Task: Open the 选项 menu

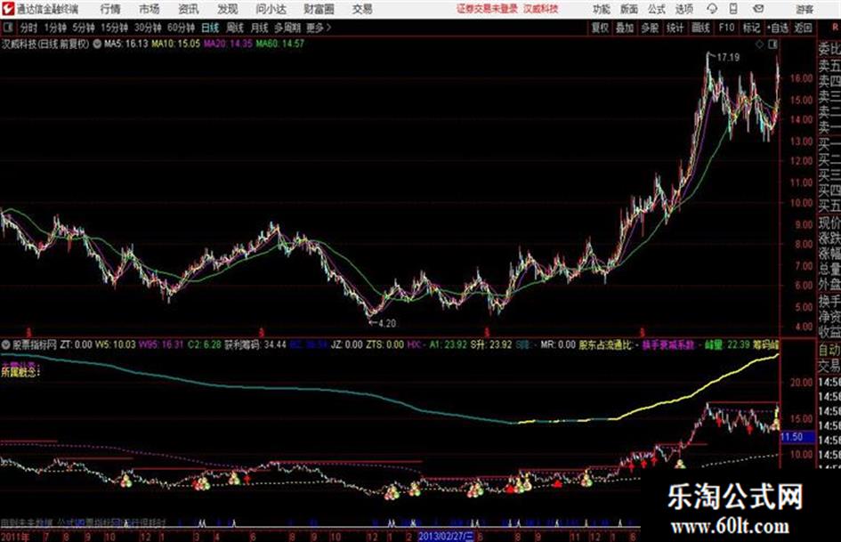Action: click(x=683, y=9)
